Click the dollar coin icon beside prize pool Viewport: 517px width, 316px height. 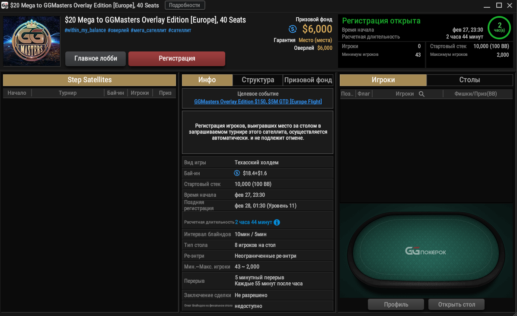(293, 29)
